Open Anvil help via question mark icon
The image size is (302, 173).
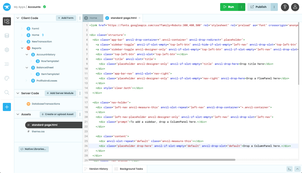click(285, 7)
